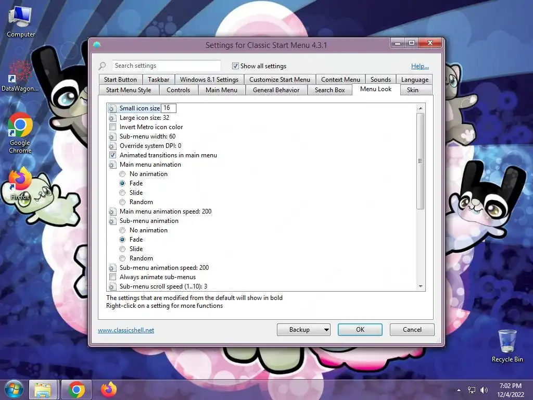Click OK to apply settings
The image size is (533, 400).
coord(360,330)
